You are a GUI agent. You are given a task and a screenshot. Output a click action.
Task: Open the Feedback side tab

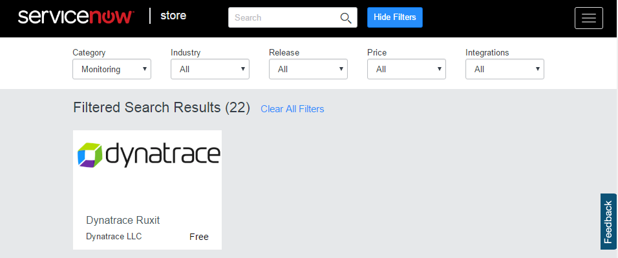click(608, 221)
